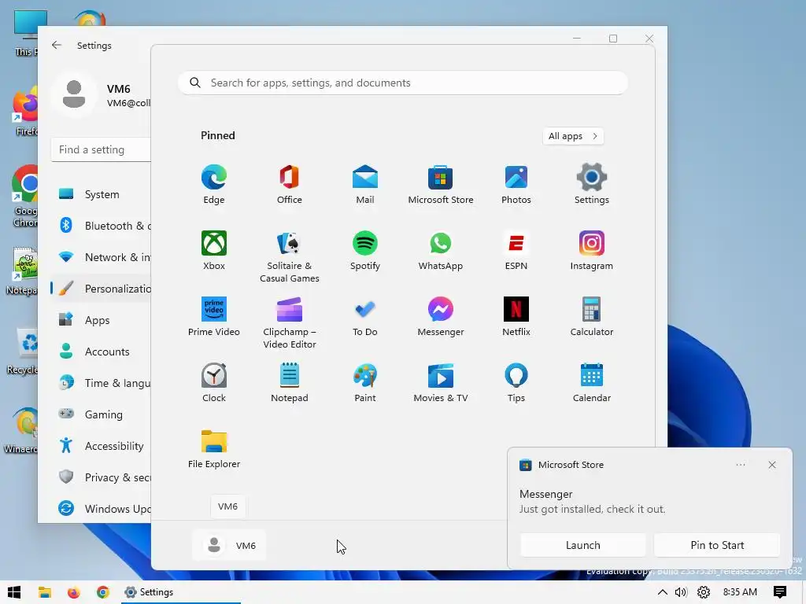The width and height of the screenshot is (806, 604).
Task: Open the Tips app
Action: [516, 383]
